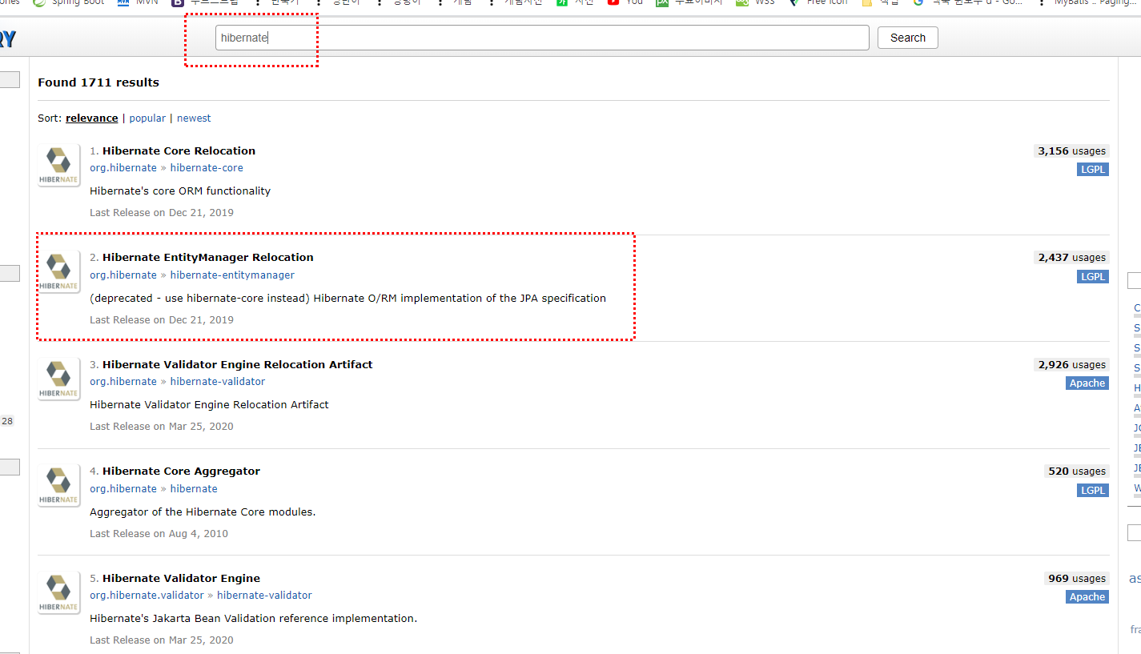The width and height of the screenshot is (1141, 654).
Task: Click org.hibernate group link of third result
Action: (x=123, y=382)
